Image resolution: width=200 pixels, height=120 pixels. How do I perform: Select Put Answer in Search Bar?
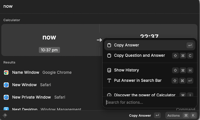150,81
